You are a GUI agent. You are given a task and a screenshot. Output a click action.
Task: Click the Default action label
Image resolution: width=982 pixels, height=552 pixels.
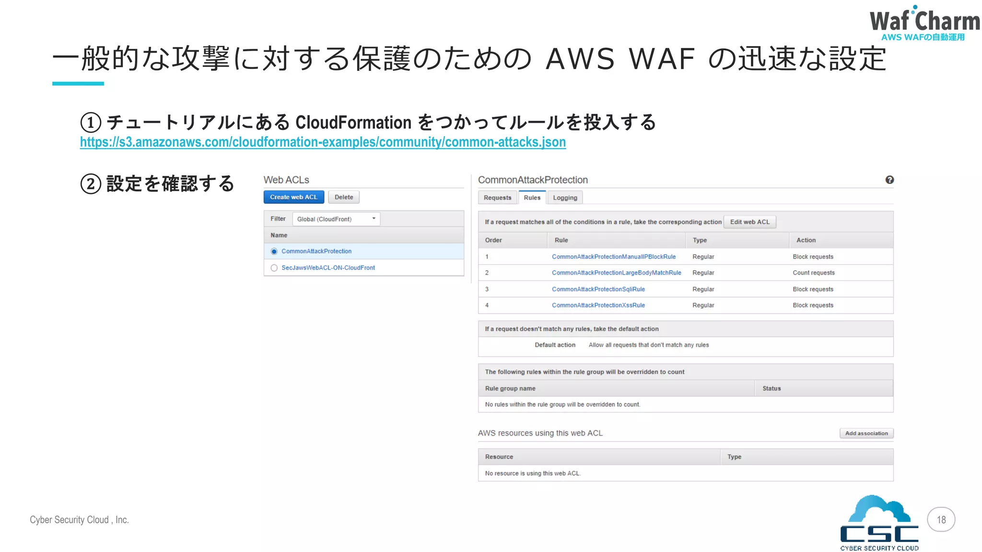(x=555, y=345)
